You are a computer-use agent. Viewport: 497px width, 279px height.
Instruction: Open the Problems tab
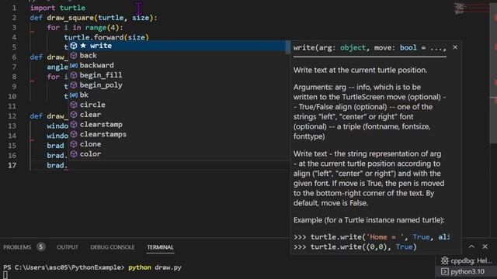17,247
